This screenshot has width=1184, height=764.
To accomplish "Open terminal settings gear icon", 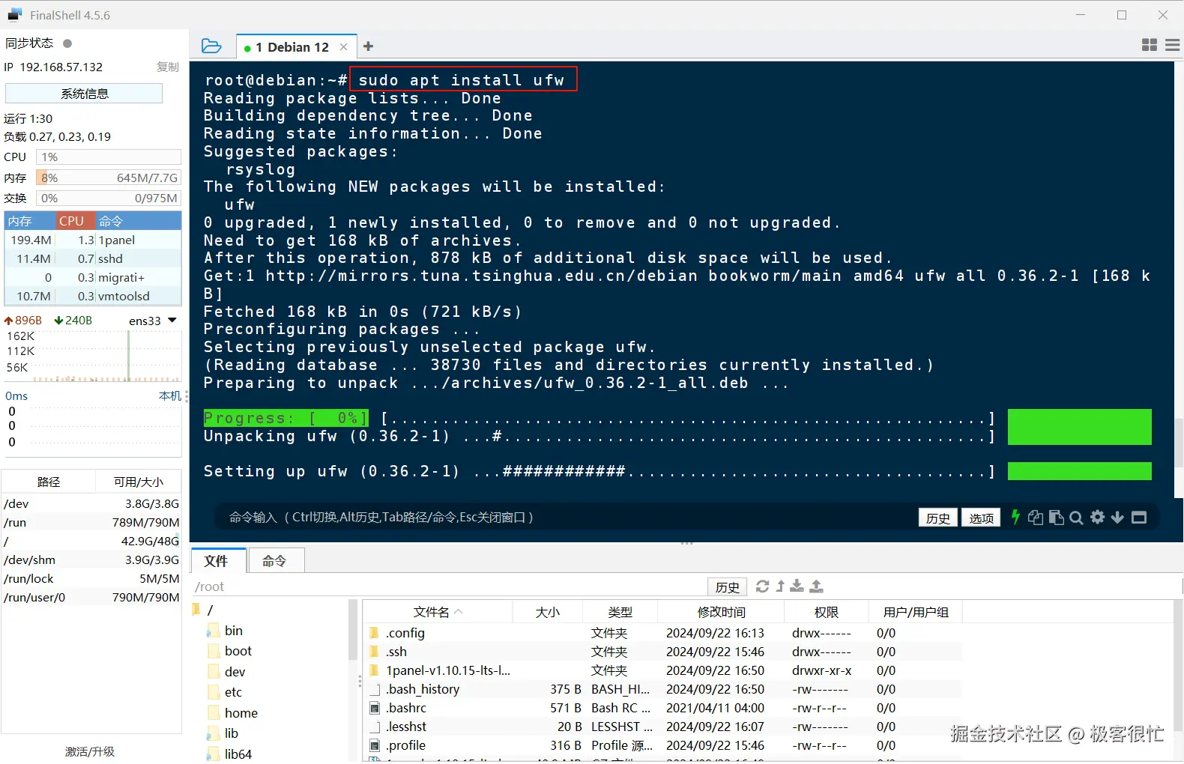I will [x=1097, y=517].
